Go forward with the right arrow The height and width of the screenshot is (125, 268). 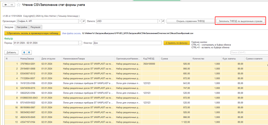(x=11, y=5)
